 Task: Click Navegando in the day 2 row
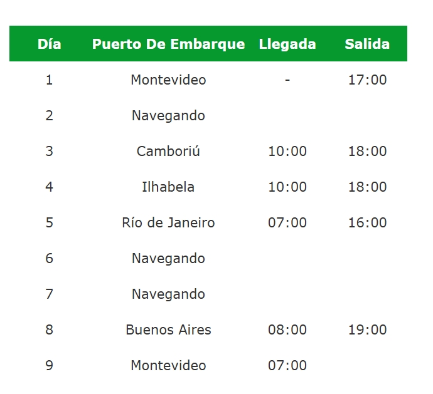168,115
